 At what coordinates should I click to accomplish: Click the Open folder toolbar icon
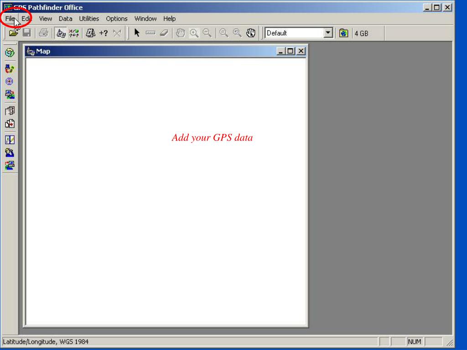(x=13, y=33)
